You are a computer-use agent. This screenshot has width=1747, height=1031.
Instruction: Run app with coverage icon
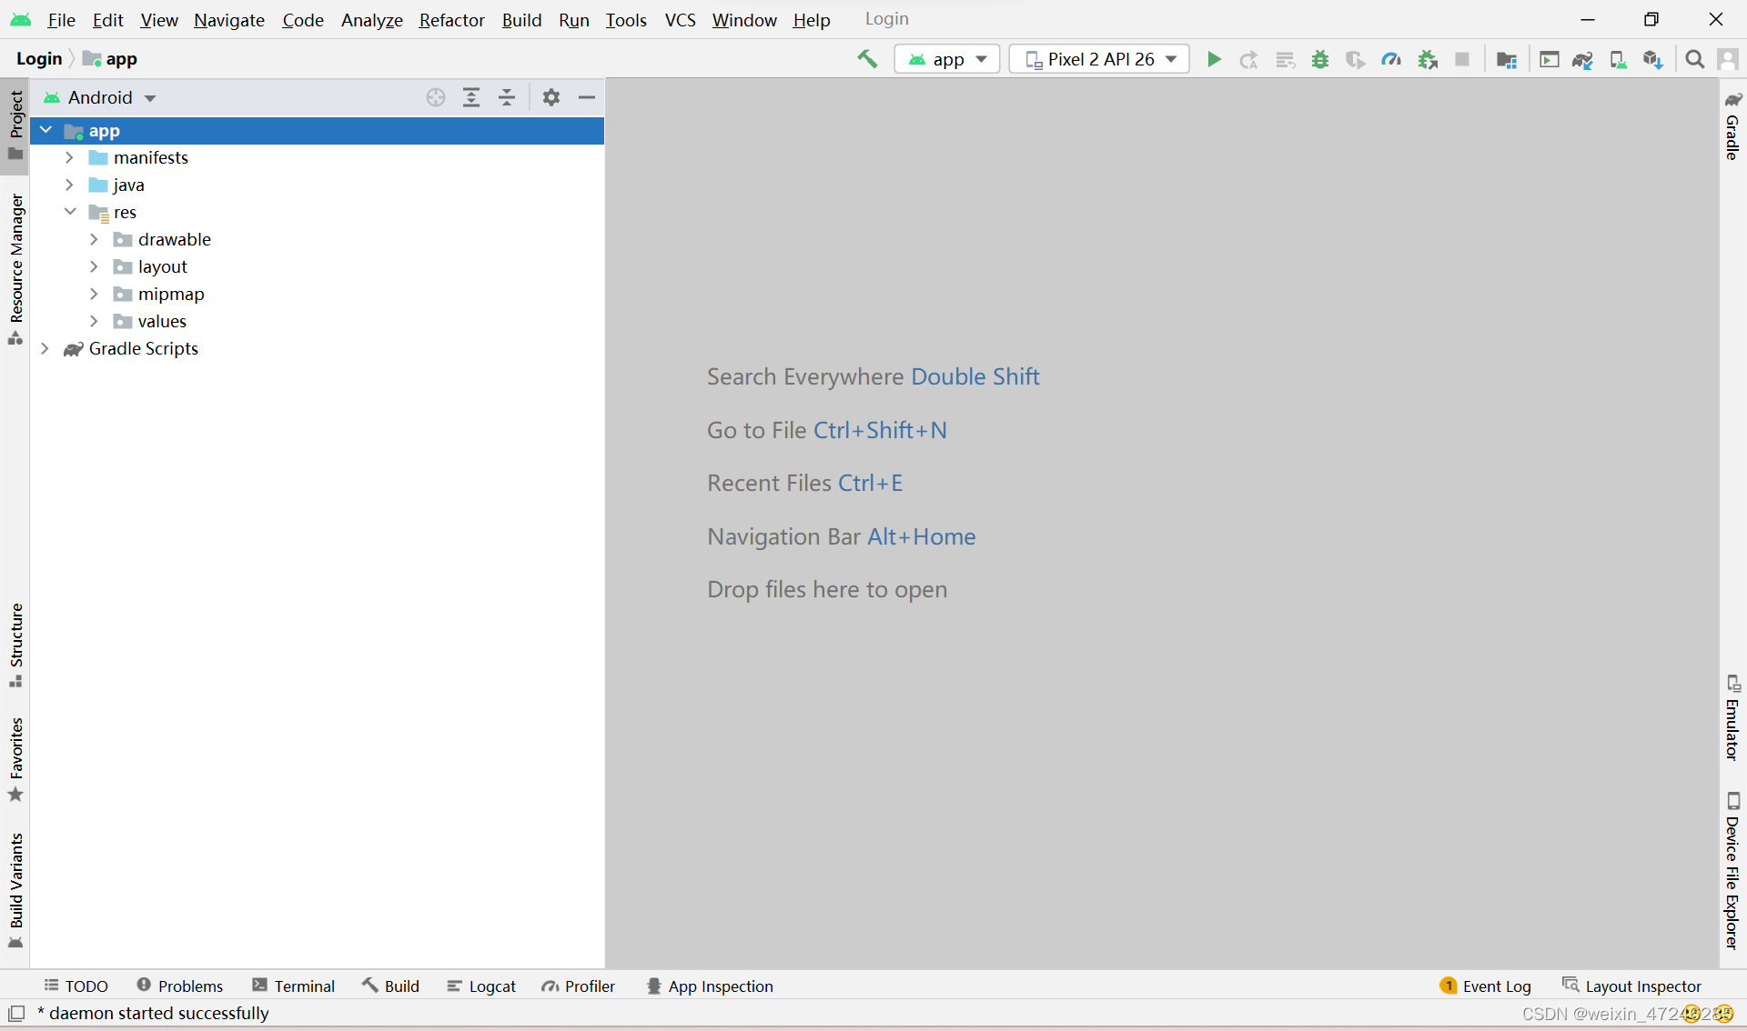(1356, 59)
